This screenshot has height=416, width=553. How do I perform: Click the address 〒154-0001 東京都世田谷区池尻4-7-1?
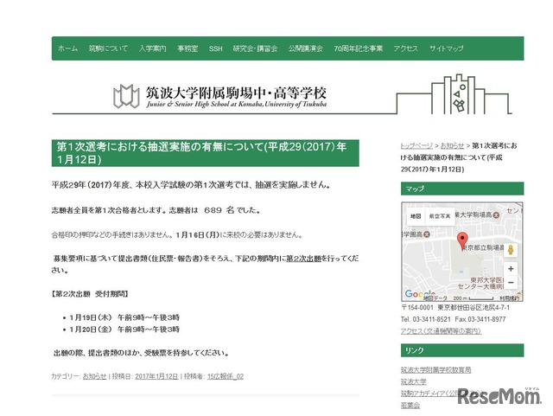455,308
